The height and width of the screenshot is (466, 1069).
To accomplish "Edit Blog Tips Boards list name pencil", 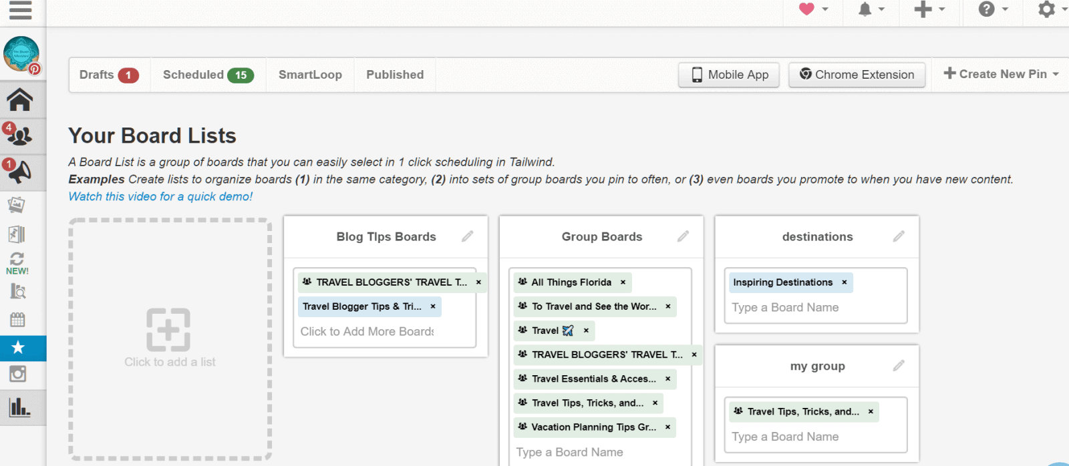I will 468,236.
